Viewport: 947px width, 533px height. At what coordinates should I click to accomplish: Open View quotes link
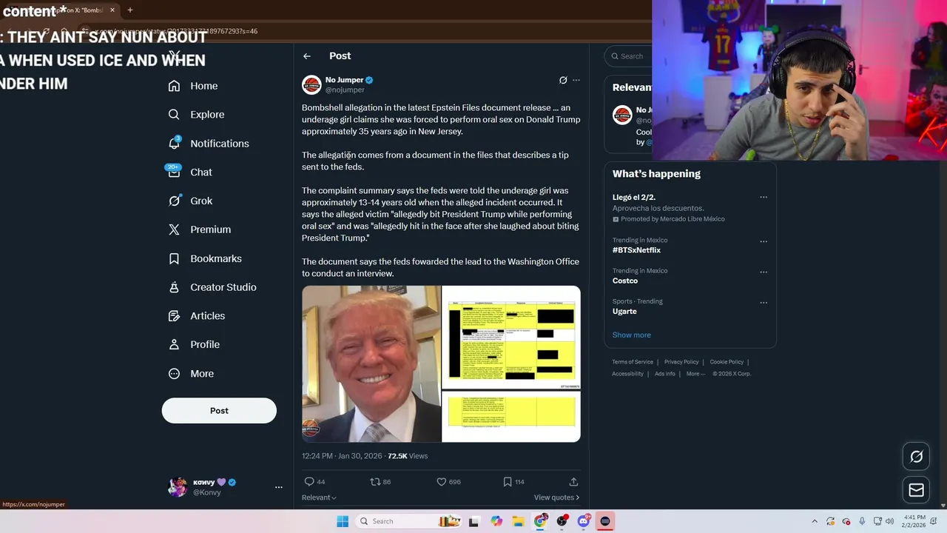pos(556,497)
